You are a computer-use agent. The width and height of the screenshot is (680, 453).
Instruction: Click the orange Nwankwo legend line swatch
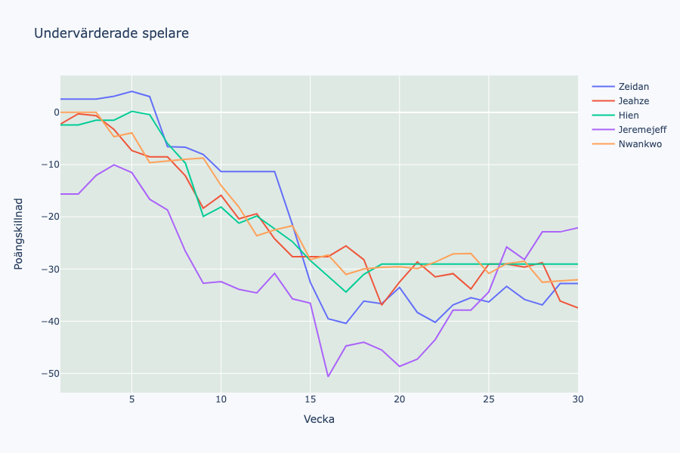(x=603, y=144)
